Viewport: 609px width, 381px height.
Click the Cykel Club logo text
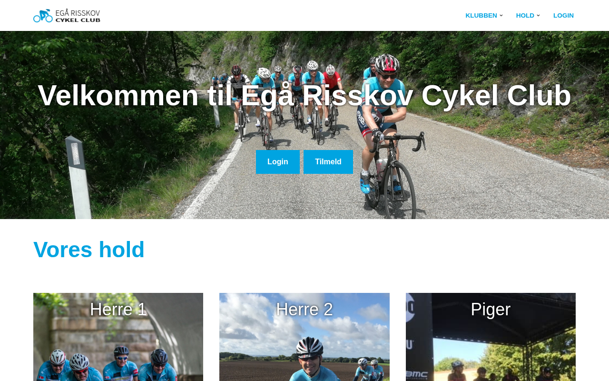pos(78,20)
